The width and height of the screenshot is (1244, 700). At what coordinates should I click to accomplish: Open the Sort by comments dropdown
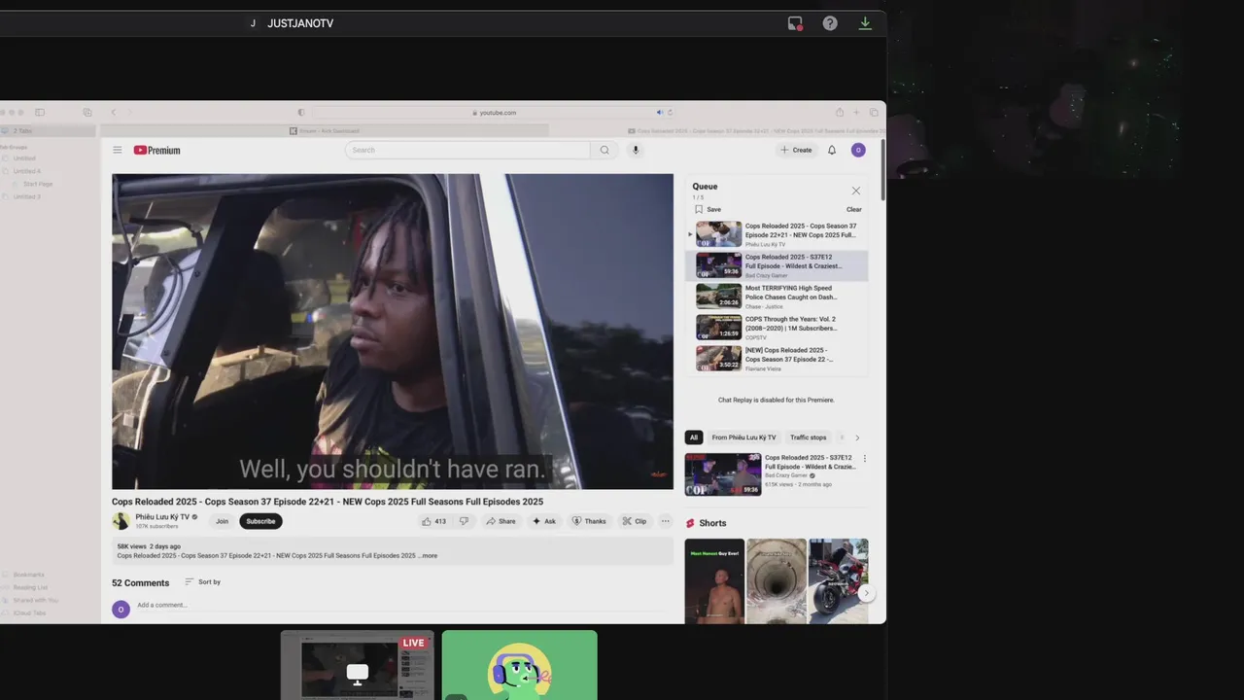click(203, 581)
